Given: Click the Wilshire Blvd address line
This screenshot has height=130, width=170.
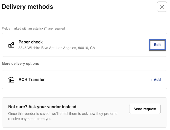Looking at the screenshot, I should click(56, 48).
